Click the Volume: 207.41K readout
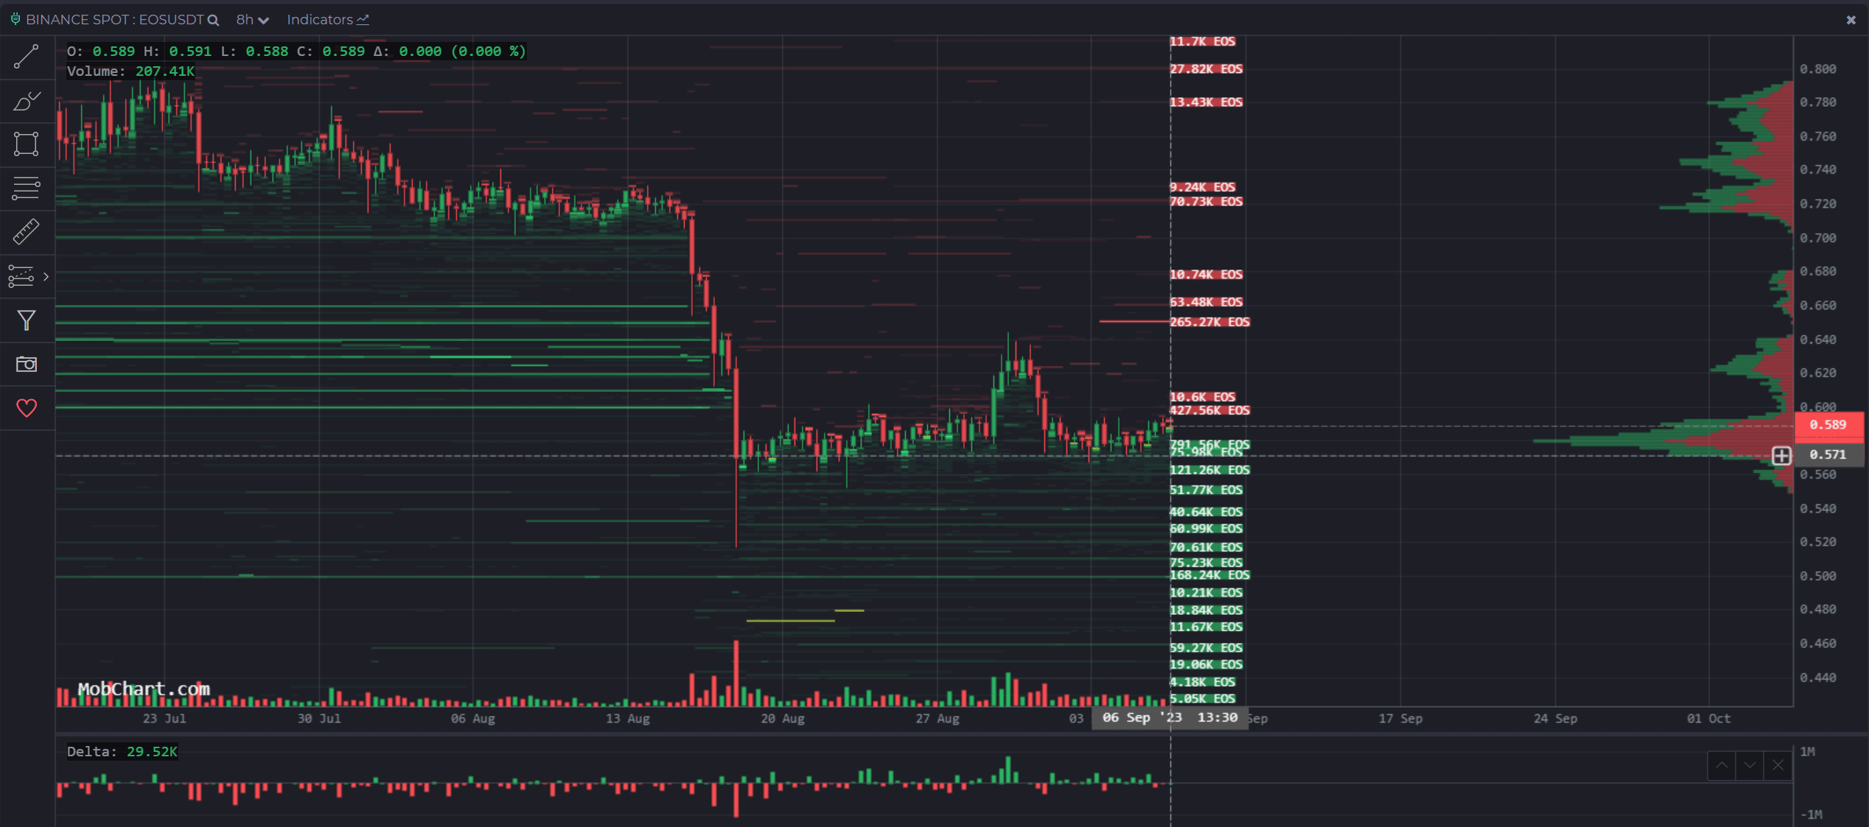This screenshot has width=1869, height=827. pos(130,71)
